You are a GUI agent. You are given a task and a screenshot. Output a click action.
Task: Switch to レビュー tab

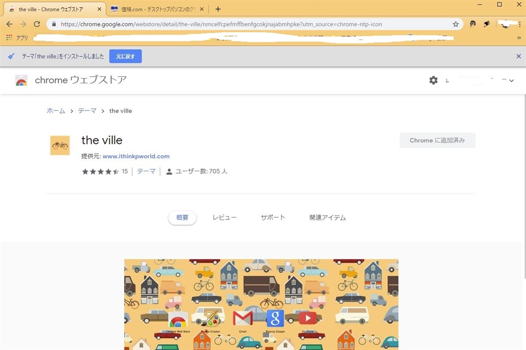click(224, 217)
